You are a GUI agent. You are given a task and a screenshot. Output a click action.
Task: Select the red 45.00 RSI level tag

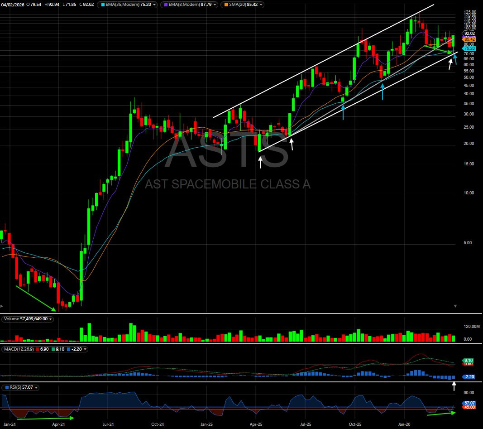[469, 407]
